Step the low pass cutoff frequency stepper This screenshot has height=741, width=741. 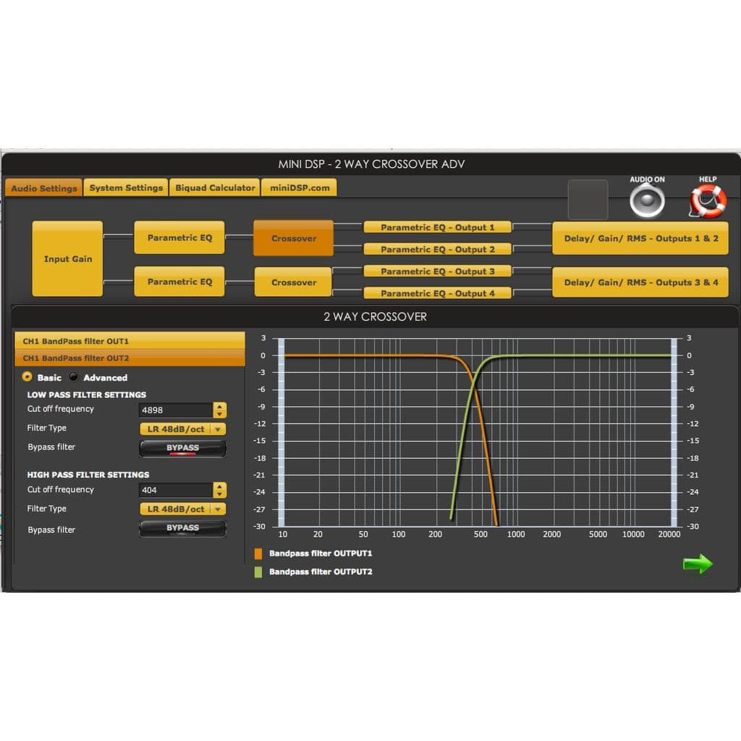219,410
